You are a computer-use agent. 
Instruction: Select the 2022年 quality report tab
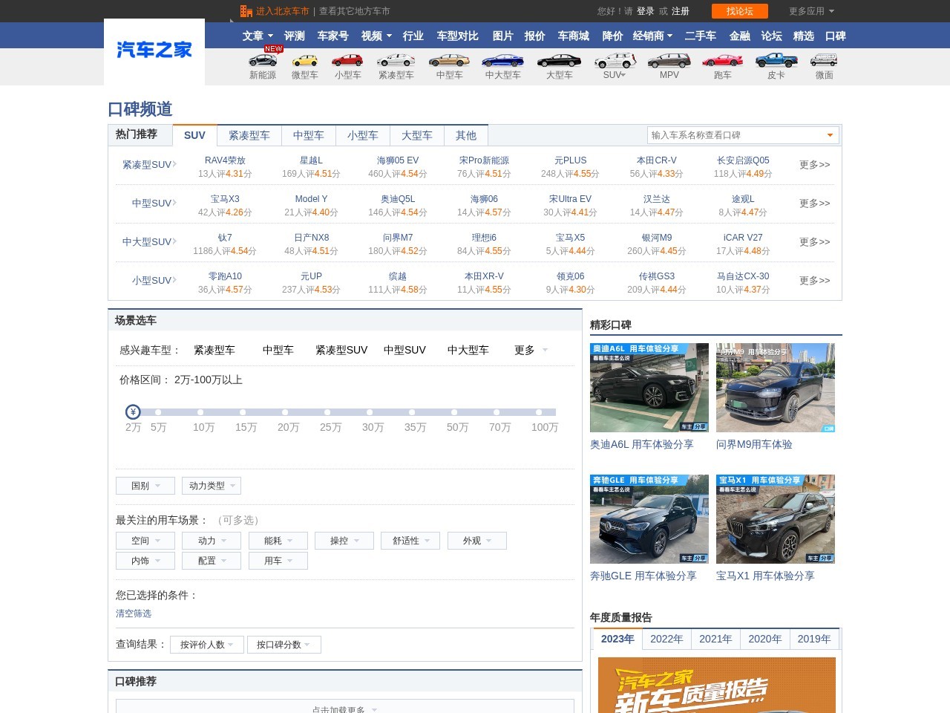[666, 639]
